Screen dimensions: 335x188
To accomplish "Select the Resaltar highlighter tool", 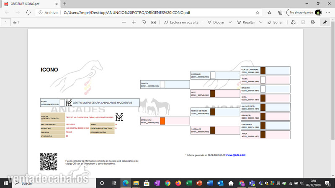I will point(246,22).
